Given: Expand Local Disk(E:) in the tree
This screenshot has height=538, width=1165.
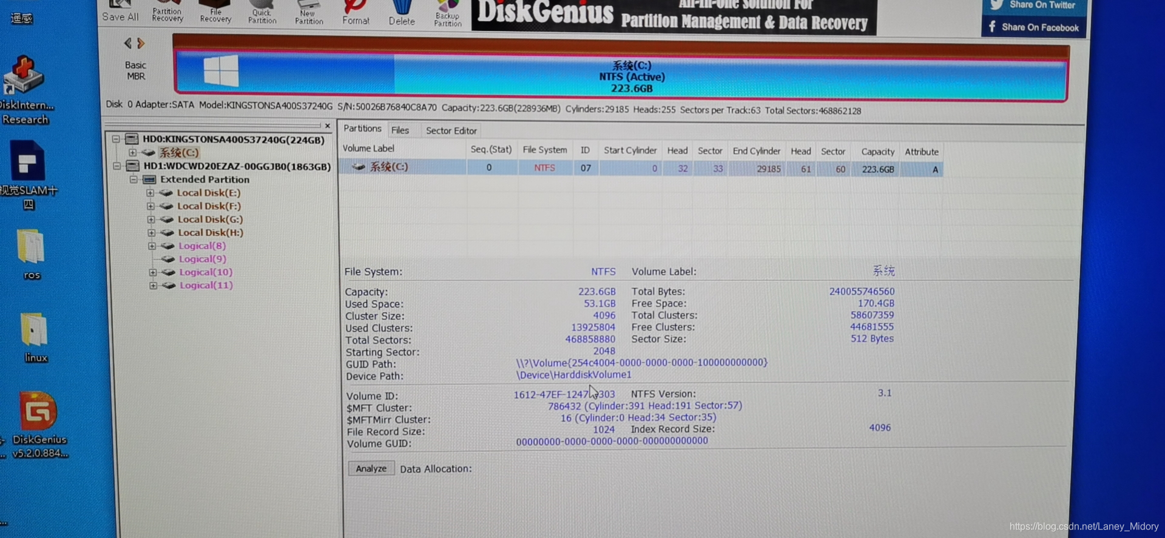Looking at the screenshot, I should click(x=150, y=193).
